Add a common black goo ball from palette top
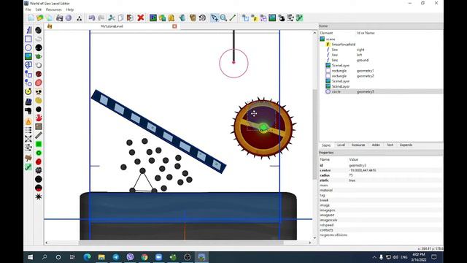The width and height of the screenshot is (467, 263). tap(39, 30)
